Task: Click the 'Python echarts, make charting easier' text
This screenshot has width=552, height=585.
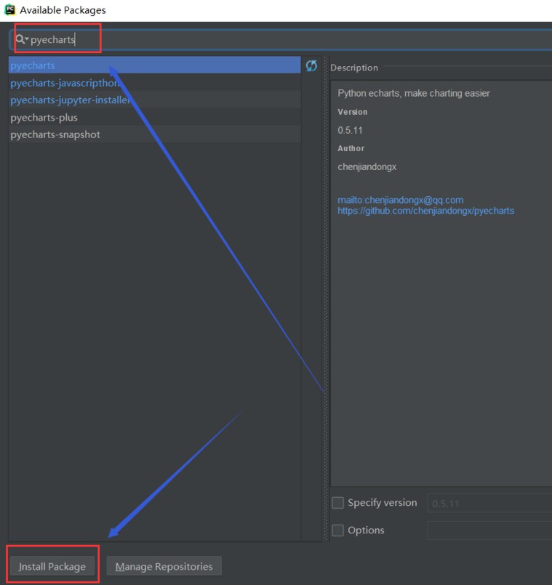Action: (x=413, y=93)
